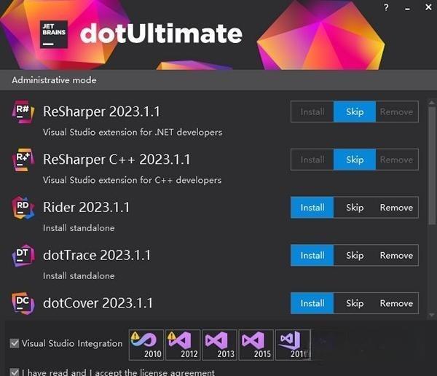Toggle the Visual Studio Integration checkbox

coord(15,343)
